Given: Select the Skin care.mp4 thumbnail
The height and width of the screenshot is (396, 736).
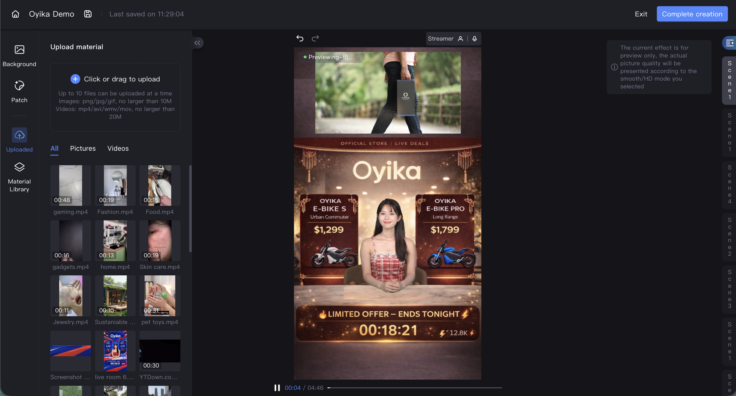Looking at the screenshot, I should point(160,241).
